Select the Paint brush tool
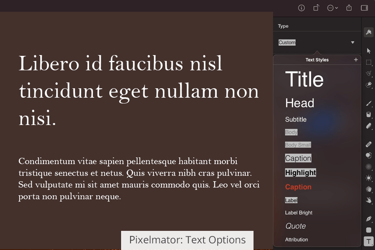 coord(368,104)
